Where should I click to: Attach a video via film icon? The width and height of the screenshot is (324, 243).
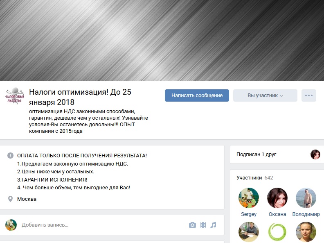[203, 225]
